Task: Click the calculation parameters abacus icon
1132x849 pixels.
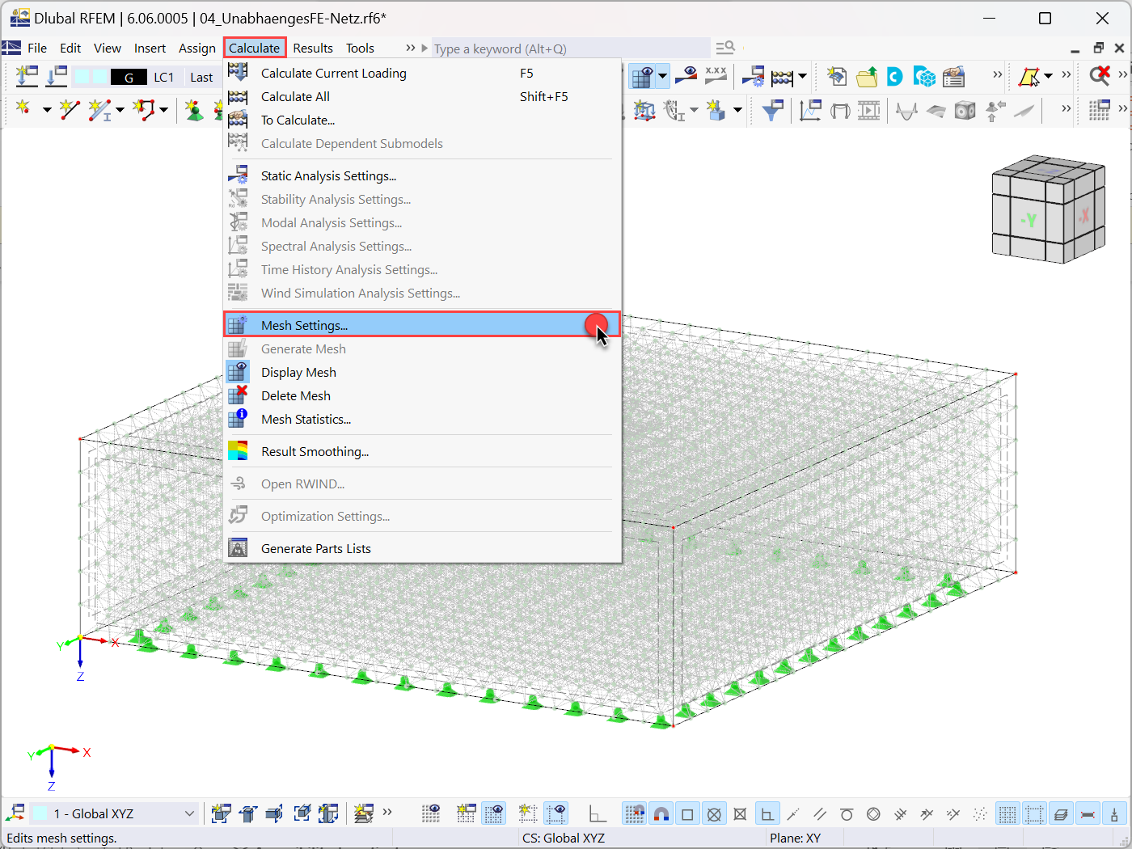Action: click(x=783, y=75)
